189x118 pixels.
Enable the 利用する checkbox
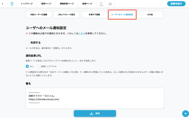tap(27, 43)
